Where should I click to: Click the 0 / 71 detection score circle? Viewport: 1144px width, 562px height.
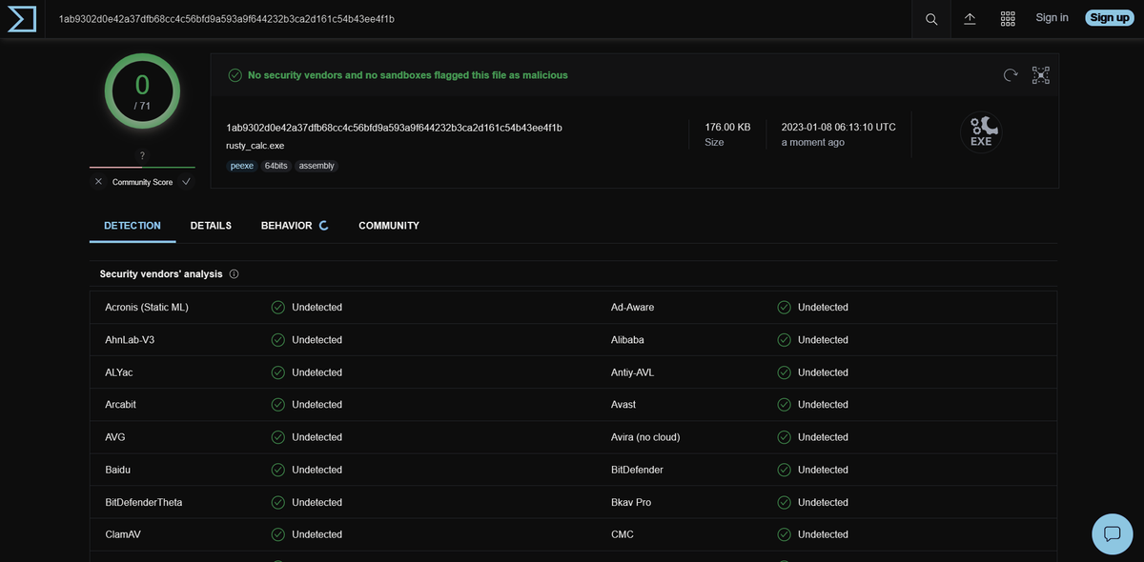tap(142, 91)
